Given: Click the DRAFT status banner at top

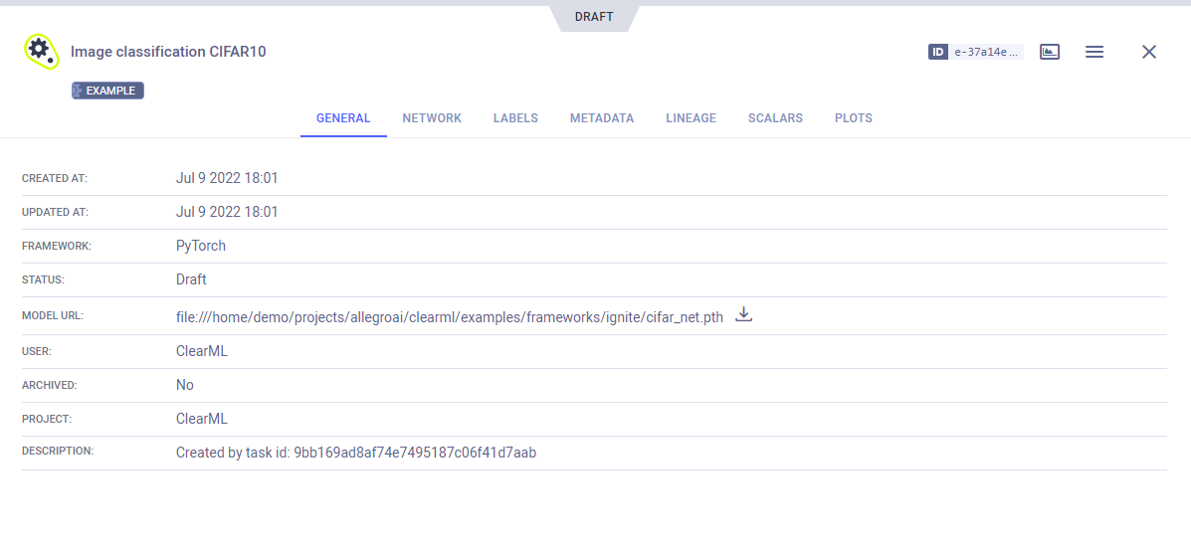Looking at the screenshot, I should [x=594, y=17].
